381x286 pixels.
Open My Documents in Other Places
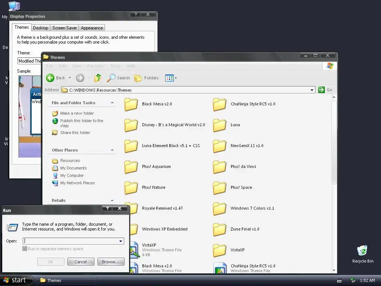(x=73, y=168)
